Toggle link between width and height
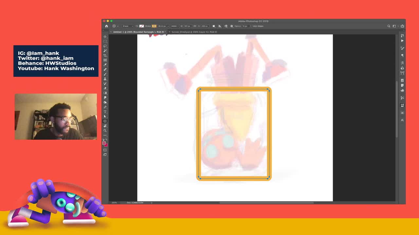The image size is (419, 235). coord(195,26)
